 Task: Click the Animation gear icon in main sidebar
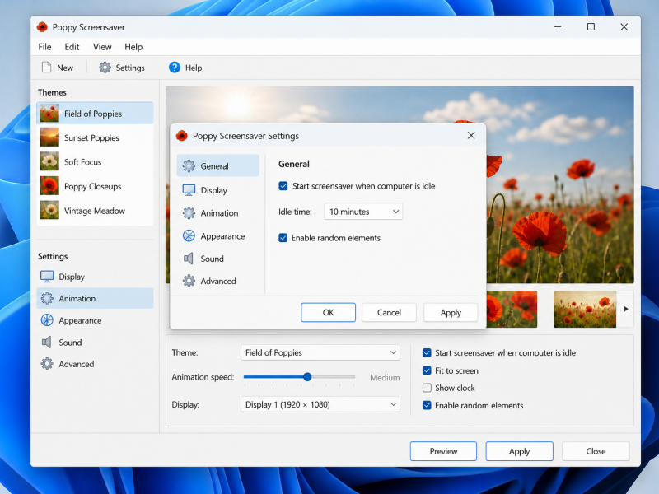tap(47, 298)
